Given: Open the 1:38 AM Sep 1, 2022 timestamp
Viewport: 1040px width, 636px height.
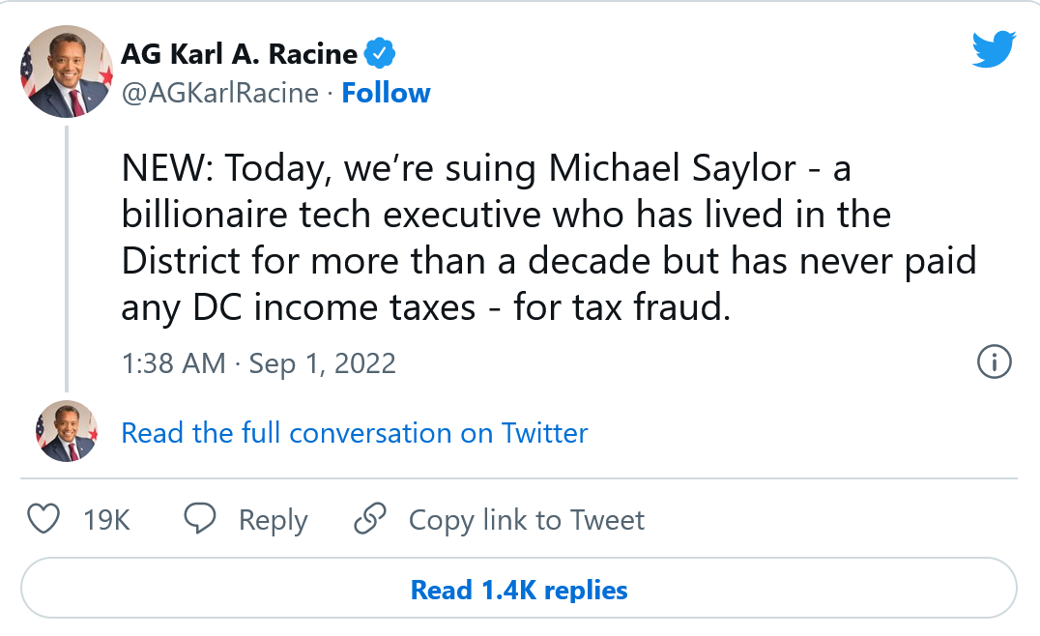Looking at the screenshot, I should 258,363.
